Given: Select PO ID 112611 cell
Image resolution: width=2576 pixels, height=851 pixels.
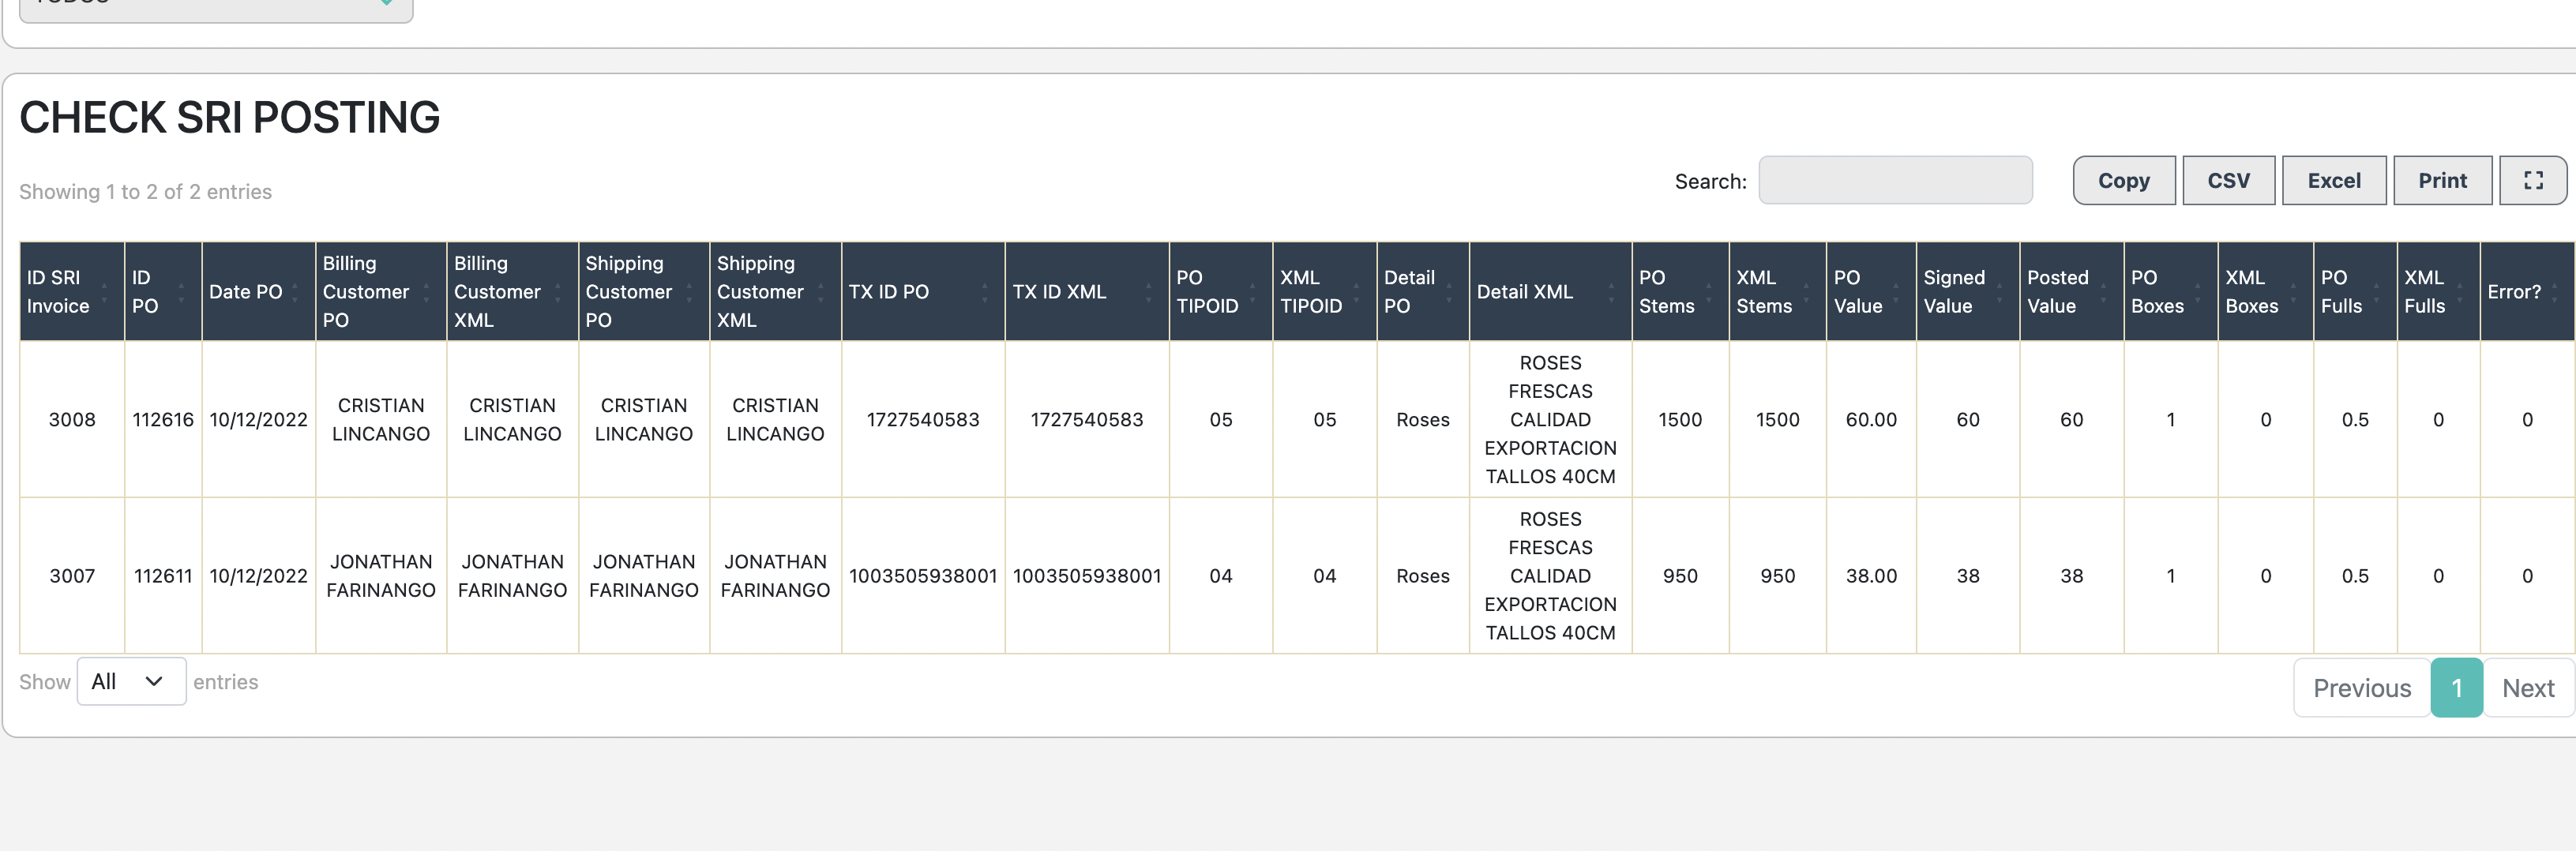Looking at the screenshot, I should tap(163, 576).
